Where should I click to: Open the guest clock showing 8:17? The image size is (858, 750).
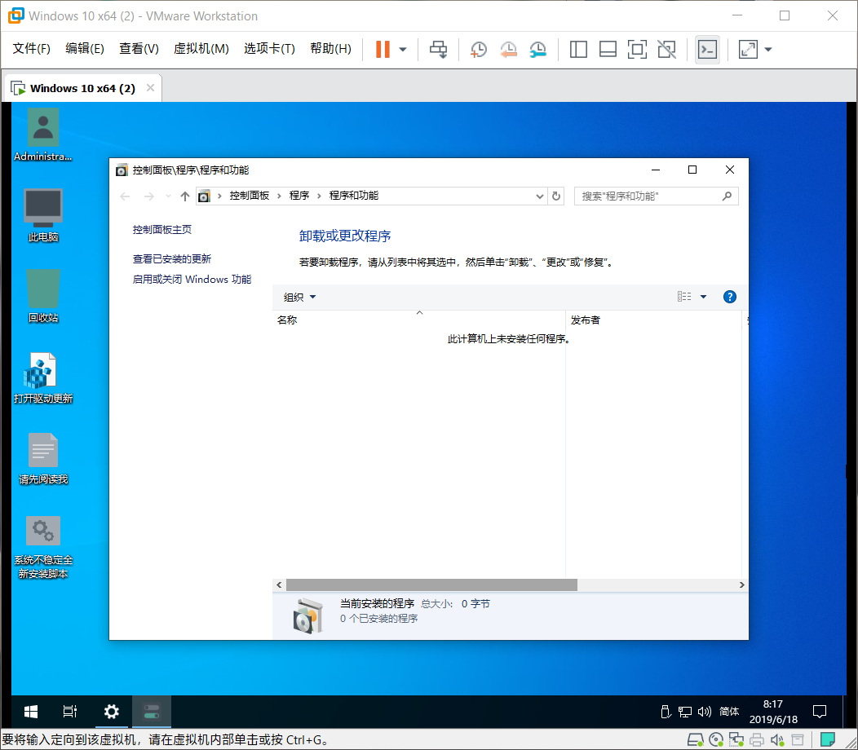[x=773, y=711]
